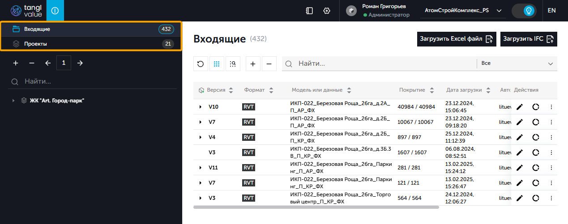
Task: Click the refresh icon above the table
Action: click(x=201, y=64)
